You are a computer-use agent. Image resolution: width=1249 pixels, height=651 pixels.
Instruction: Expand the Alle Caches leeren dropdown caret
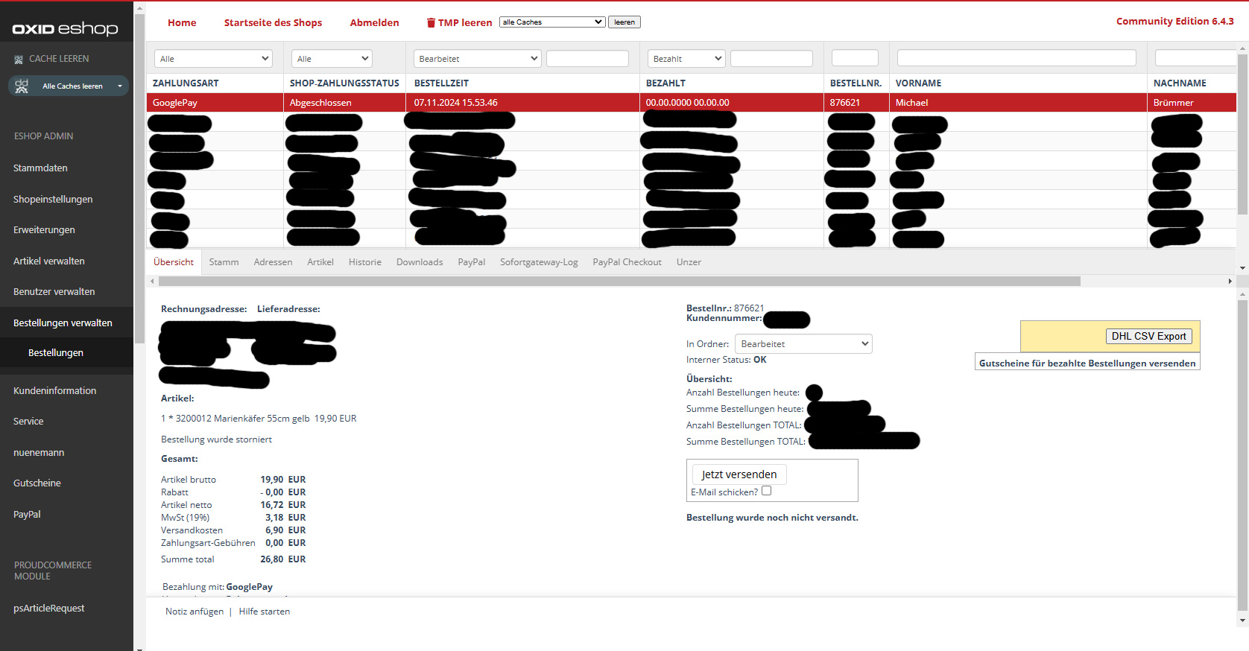119,86
